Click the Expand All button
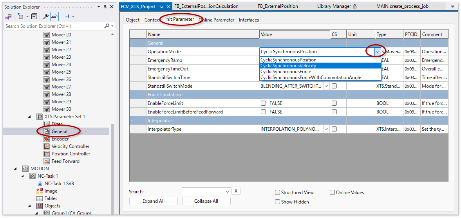This screenshot has width=461, height=218. point(154,201)
